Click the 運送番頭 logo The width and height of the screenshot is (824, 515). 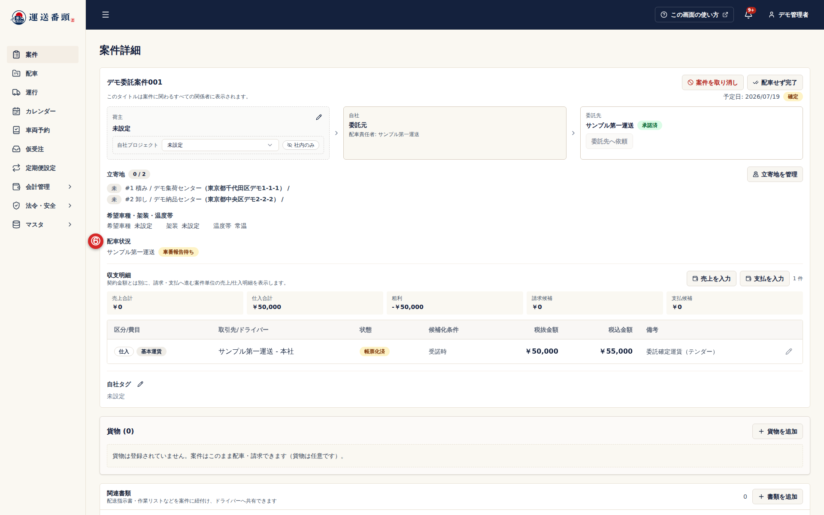pyautogui.click(x=42, y=17)
